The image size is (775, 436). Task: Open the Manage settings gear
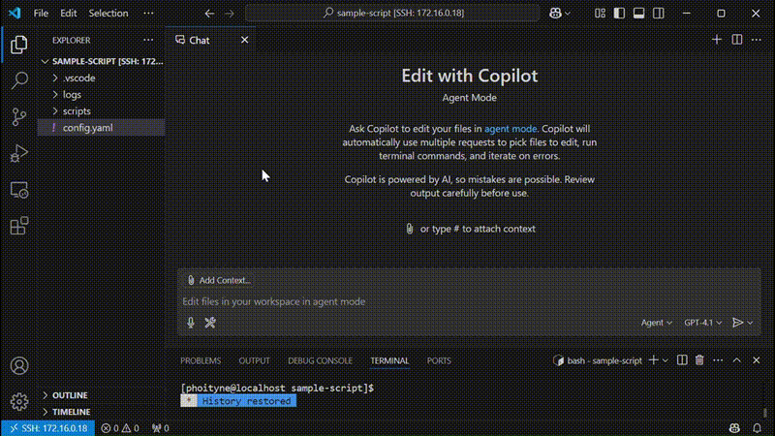(18, 401)
